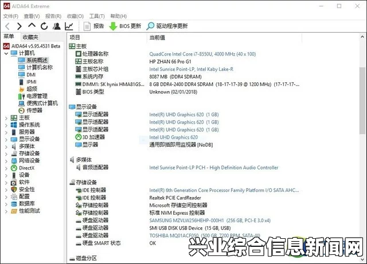Click the 软件 software icon in sidebar
Image resolution: width=367 pixels, height=264 pixels.
click(14, 182)
